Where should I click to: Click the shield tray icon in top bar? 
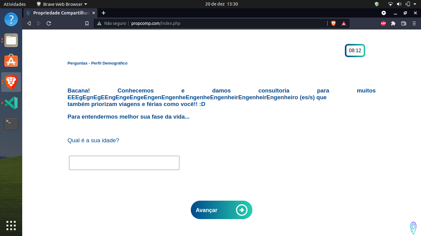point(377,4)
